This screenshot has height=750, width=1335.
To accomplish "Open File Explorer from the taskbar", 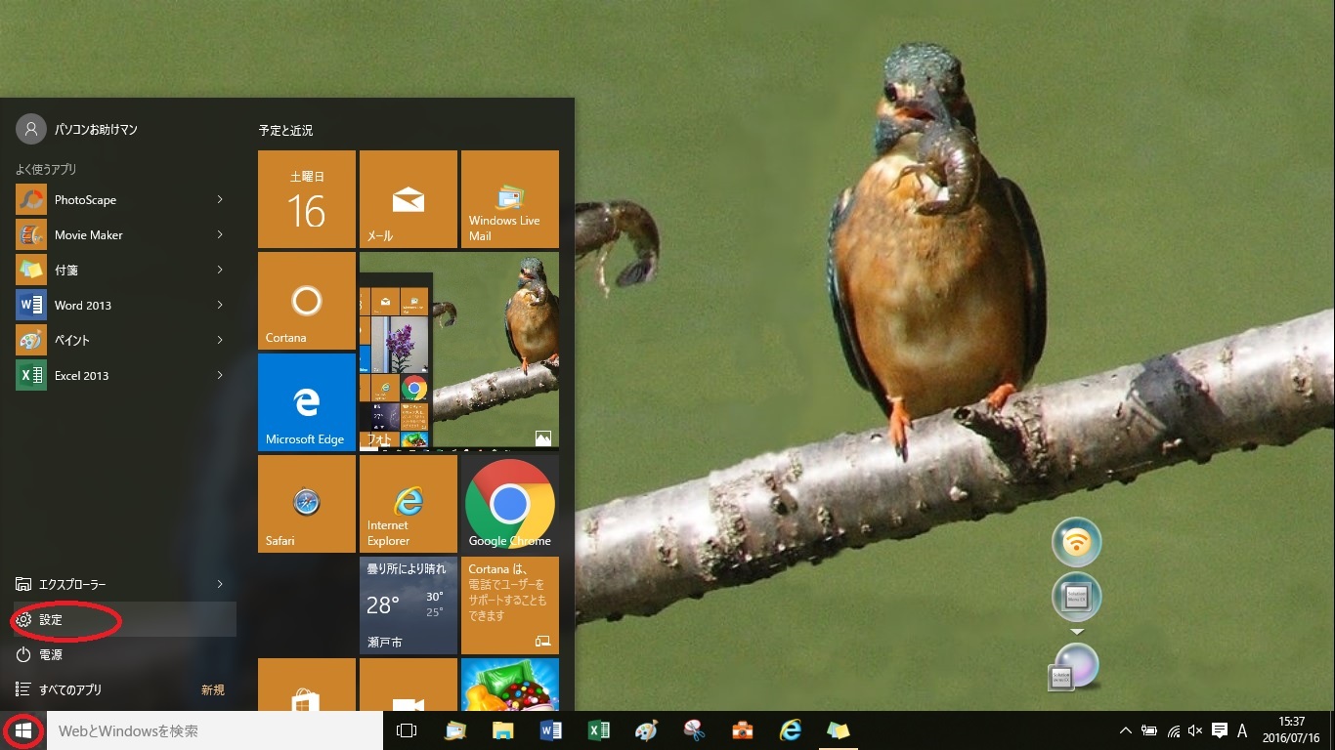I will [x=503, y=730].
